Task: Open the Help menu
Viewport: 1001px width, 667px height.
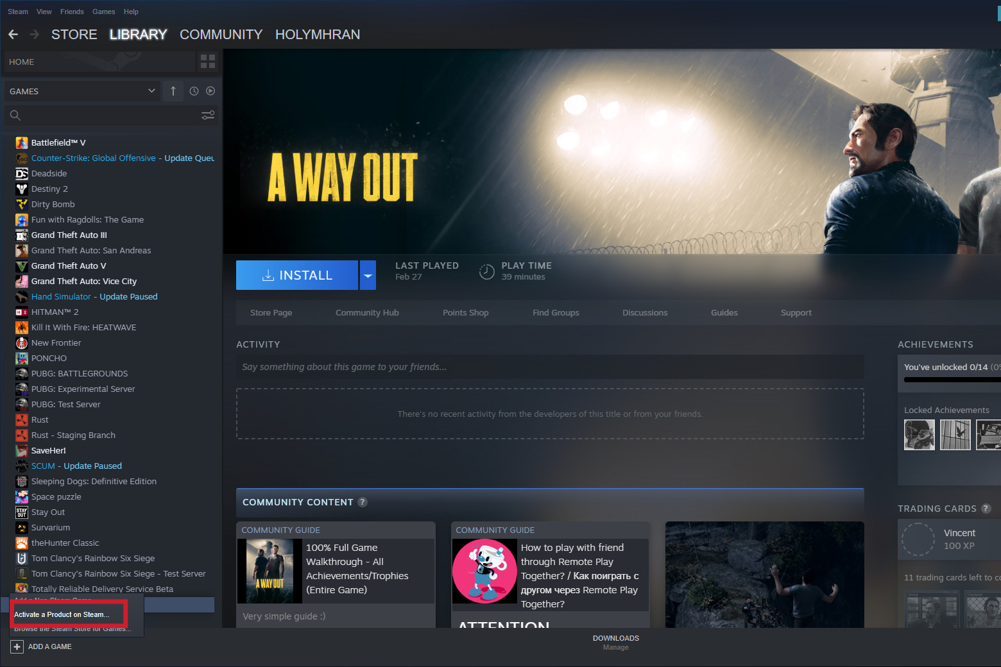Action: (x=131, y=12)
